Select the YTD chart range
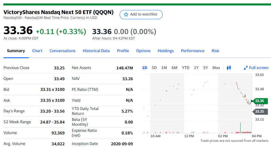This screenshot has width=271, height=149. [x=186, y=68]
